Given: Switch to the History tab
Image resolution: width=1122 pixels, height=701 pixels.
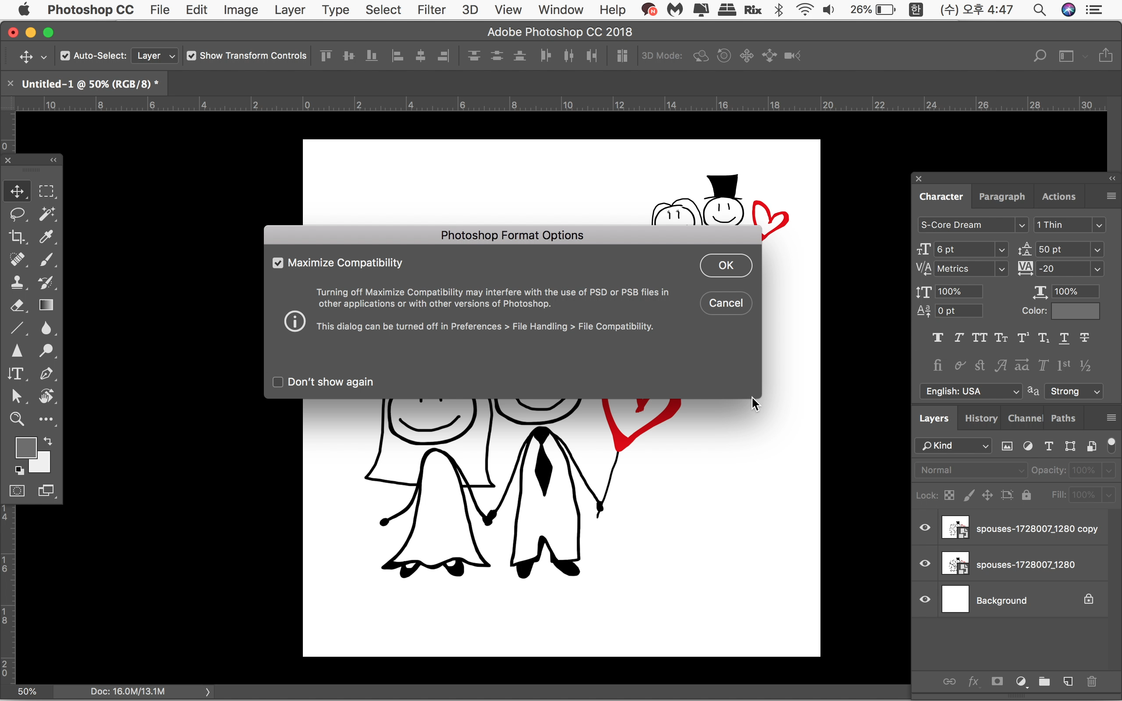Looking at the screenshot, I should click(x=980, y=418).
